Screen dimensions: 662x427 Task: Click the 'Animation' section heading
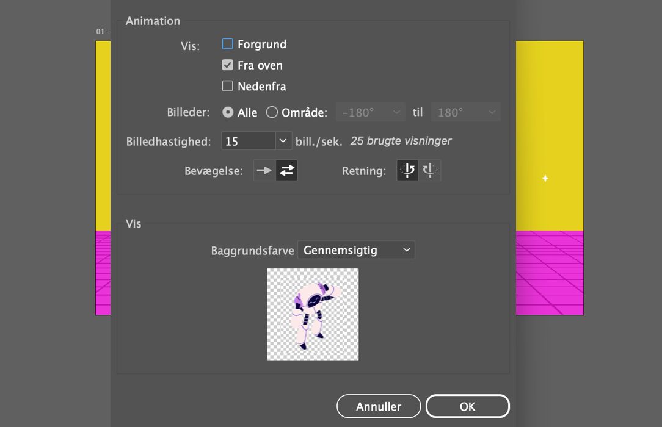(153, 21)
